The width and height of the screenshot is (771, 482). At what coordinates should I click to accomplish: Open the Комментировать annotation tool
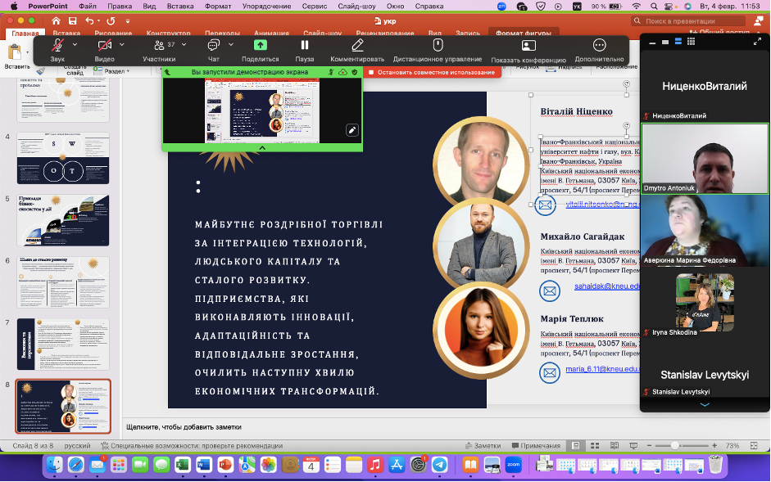click(357, 51)
